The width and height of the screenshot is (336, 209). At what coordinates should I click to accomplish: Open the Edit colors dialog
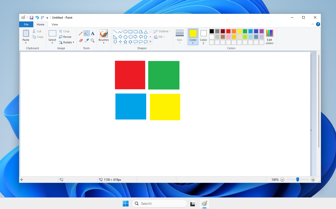(x=269, y=37)
